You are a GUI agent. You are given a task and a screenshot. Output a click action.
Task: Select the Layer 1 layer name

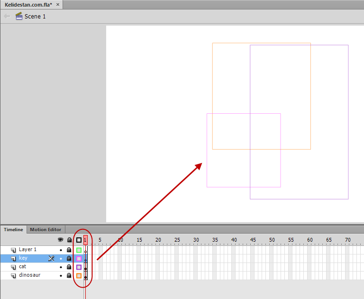(27, 249)
